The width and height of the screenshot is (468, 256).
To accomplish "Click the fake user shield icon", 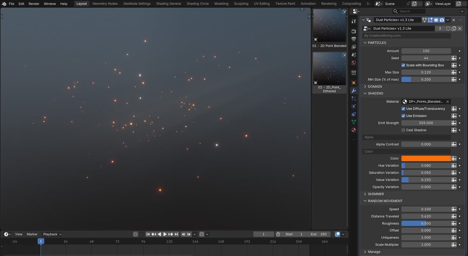I will pos(448,28).
